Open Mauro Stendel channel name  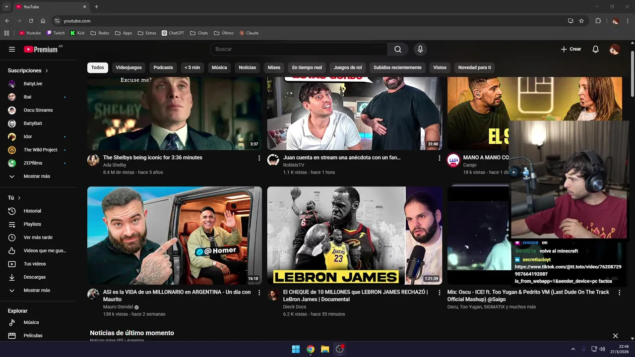click(x=118, y=307)
